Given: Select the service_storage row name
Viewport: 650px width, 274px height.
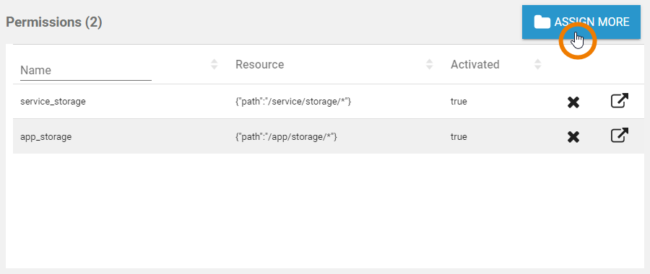Looking at the screenshot, I should click(53, 102).
